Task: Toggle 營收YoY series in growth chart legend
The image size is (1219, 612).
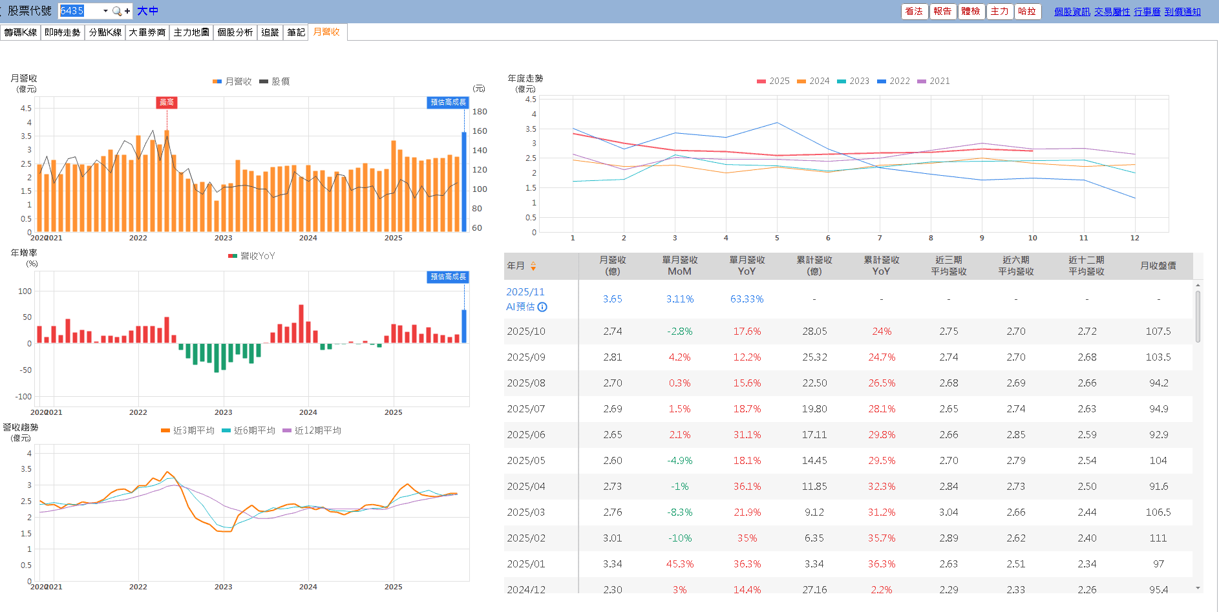Action: 251,256
